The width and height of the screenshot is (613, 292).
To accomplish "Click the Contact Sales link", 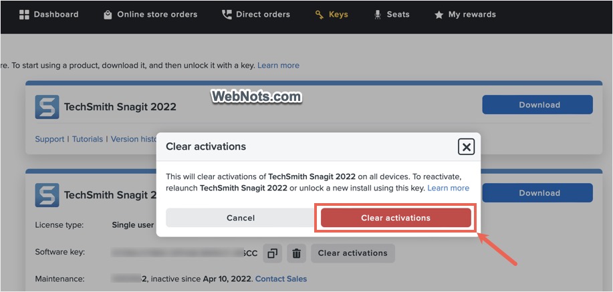I will 281,278.
